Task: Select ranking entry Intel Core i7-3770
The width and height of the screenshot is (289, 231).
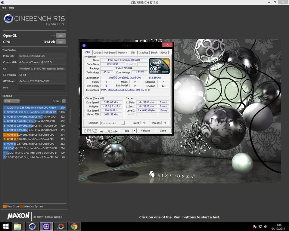Action: click(x=34, y=121)
